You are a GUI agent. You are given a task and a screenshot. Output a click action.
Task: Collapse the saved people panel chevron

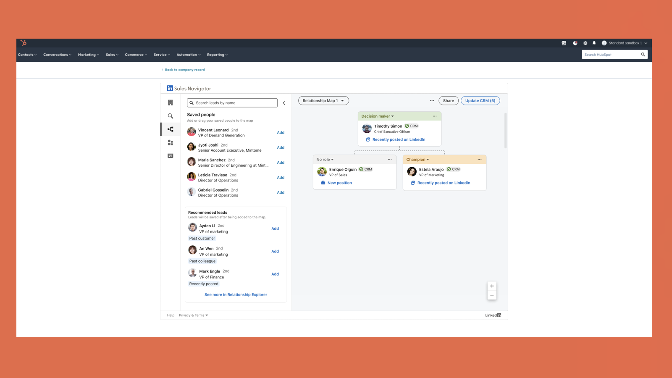click(284, 103)
